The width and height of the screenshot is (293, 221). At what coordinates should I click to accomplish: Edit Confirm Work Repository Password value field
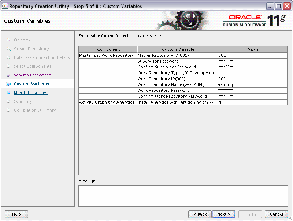tap(252, 96)
